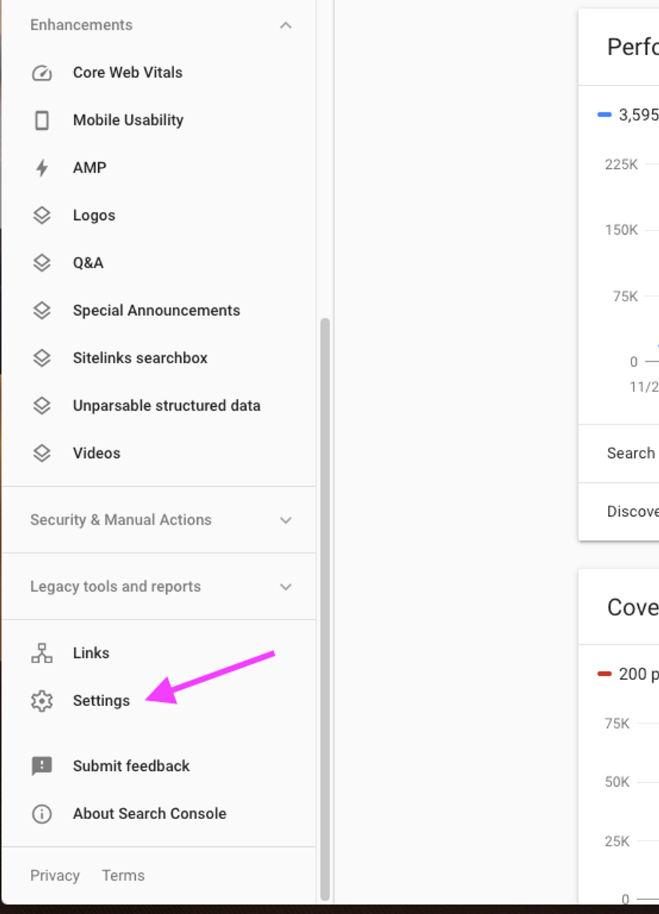This screenshot has width=659, height=914.
Task: Click the Mobile Usability phone icon
Action: pyautogui.click(x=42, y=120)
